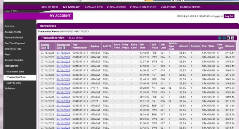This screenshot has width=239, height=129.
Task: Click the disabled previous-page navigation icon
Action: 224,38
